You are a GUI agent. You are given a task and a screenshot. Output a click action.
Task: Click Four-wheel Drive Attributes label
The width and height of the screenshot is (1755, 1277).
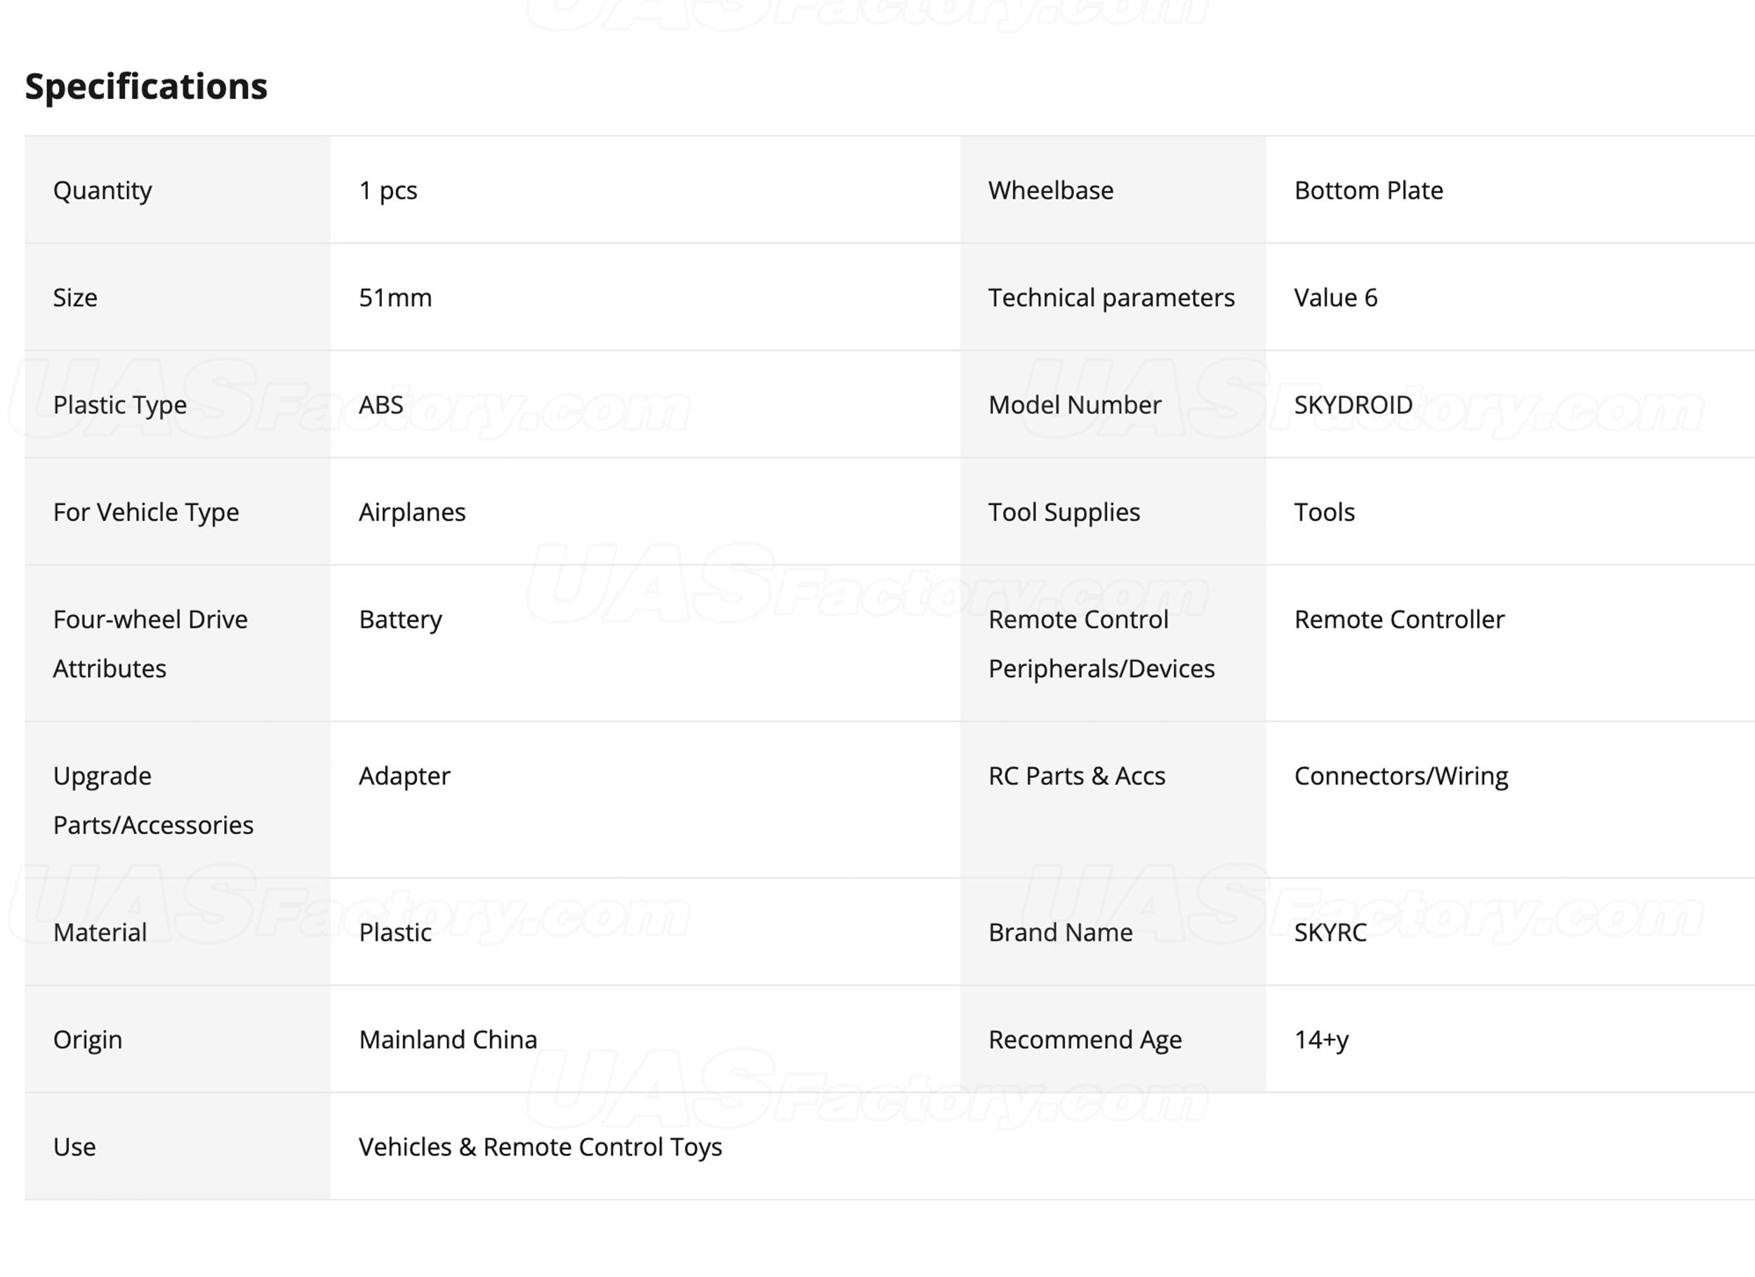(150, 644)
